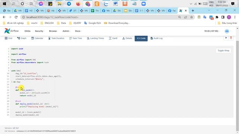Expand the Browse dropdown menu

[x=53, y=31]
